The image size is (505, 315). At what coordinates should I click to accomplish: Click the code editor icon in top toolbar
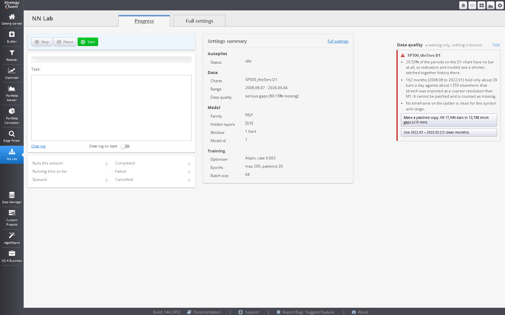(x=472, y=5)
